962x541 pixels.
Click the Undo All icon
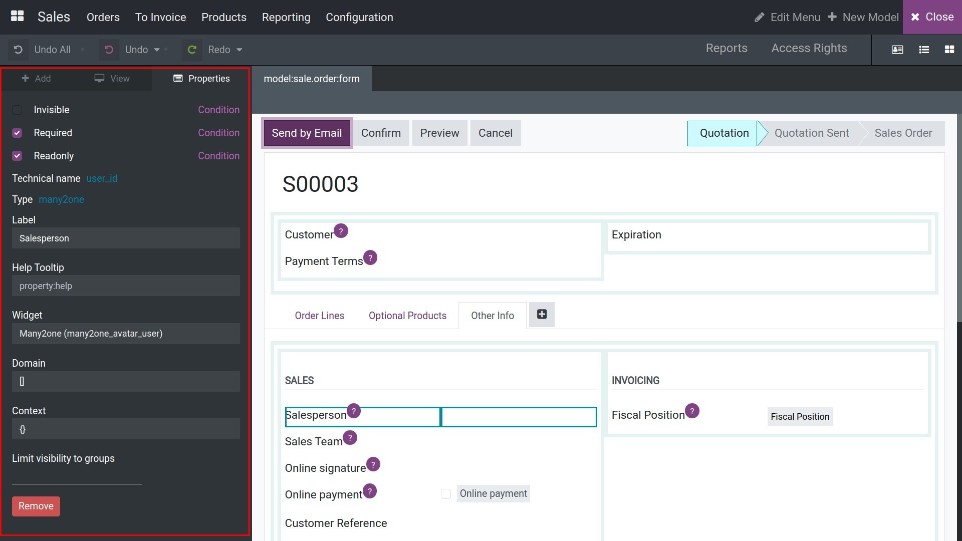(x=18, y=50)
